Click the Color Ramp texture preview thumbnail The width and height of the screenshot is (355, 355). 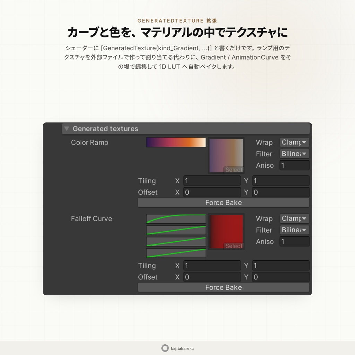[226, 155]
